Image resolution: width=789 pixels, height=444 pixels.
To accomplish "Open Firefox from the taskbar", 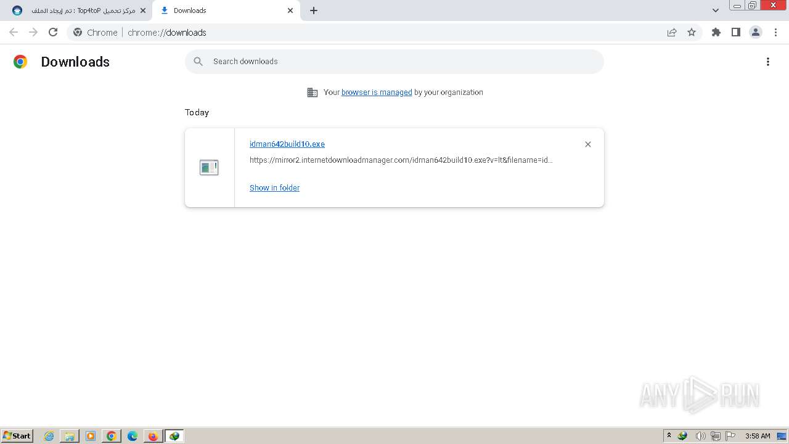I will click(153, 436).
